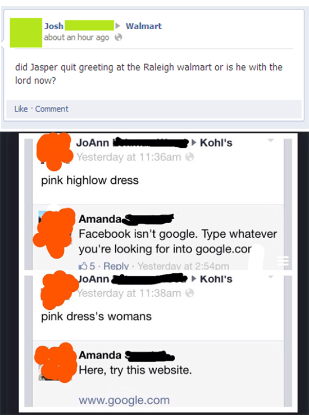Click the hamburger menu icon near Amanda's comment

coord(283,261)
